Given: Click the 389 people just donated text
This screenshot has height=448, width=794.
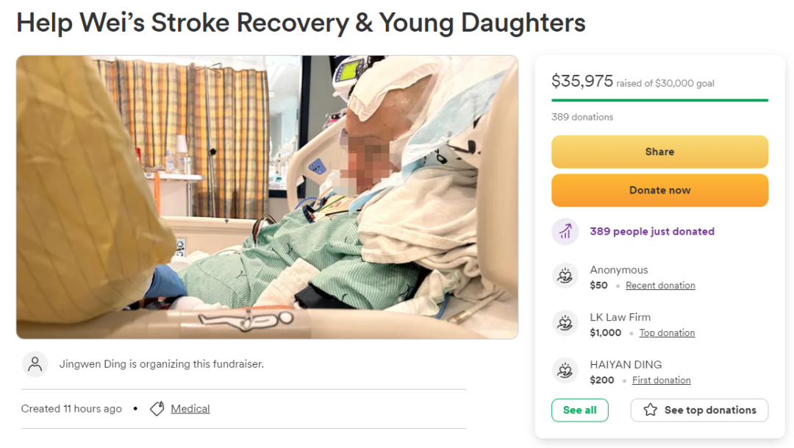Looking at the screenshot, I should (x=652, y=232).
